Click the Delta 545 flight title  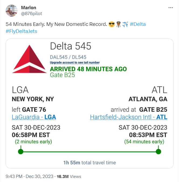[71, 46]
